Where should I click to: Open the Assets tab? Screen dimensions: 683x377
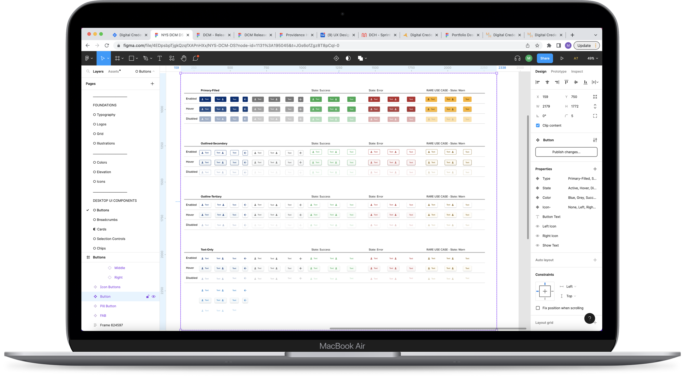[x=113, y=72]
